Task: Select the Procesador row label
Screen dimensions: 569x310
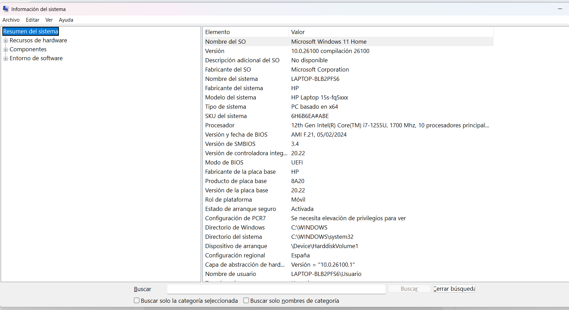Action: pos(220,125)
